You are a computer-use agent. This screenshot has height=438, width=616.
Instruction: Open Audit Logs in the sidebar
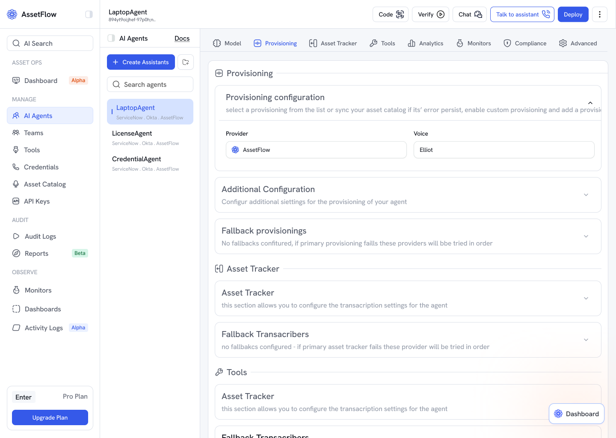point(50,237)
